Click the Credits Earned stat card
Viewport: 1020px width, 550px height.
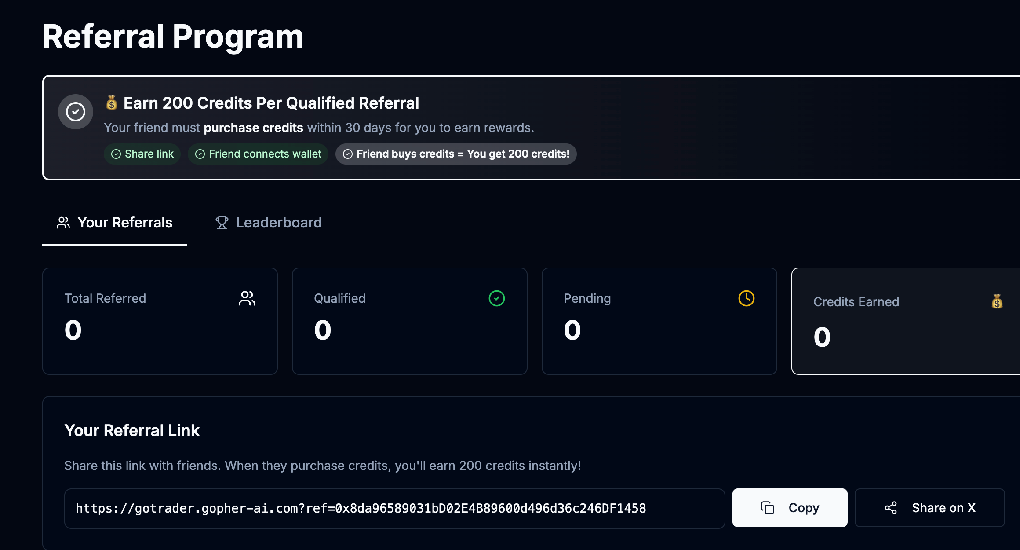coord(906,321)
